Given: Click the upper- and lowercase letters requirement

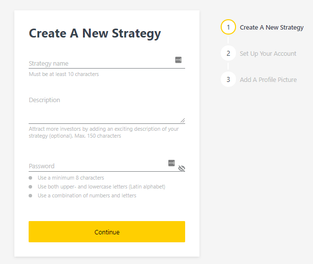Looking at the screenshot, I should point(101,187).
